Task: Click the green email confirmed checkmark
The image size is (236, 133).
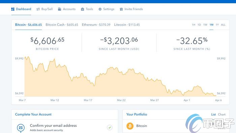Action: 110,127
